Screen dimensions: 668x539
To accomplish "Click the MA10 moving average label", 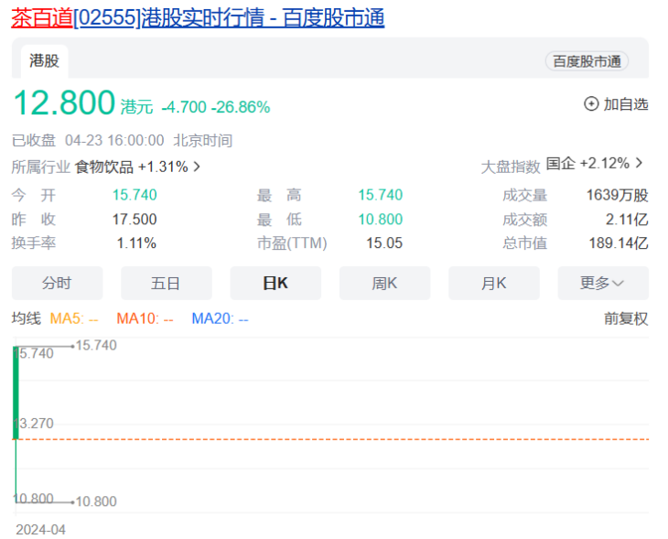I will point(145,318).
